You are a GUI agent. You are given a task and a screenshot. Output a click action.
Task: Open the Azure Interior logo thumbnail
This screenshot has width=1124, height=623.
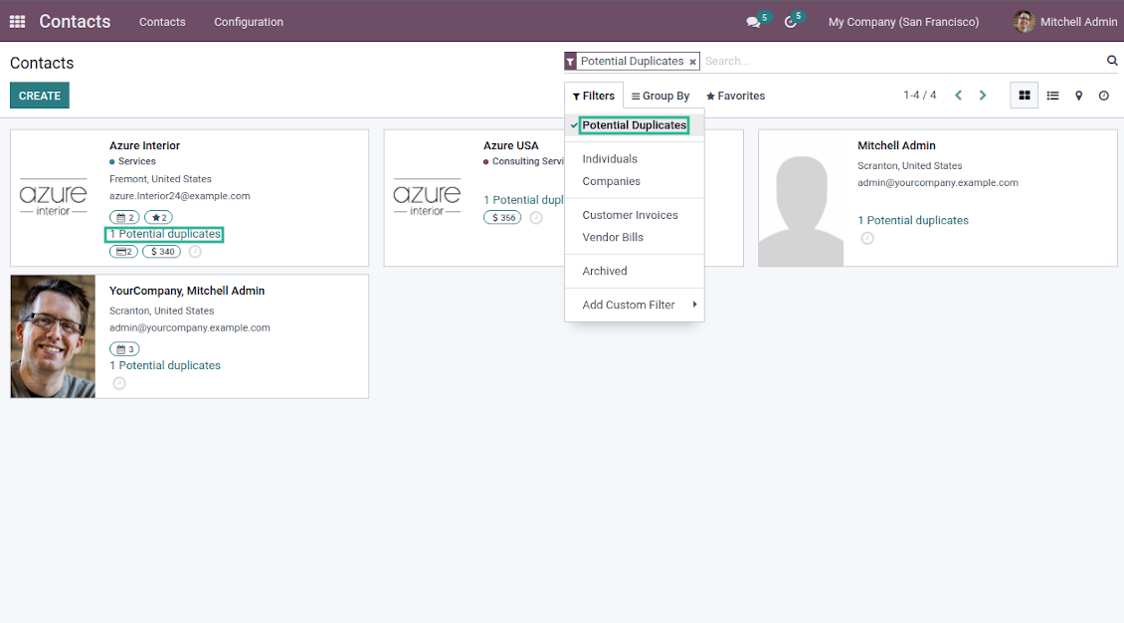tap(53, 198)
